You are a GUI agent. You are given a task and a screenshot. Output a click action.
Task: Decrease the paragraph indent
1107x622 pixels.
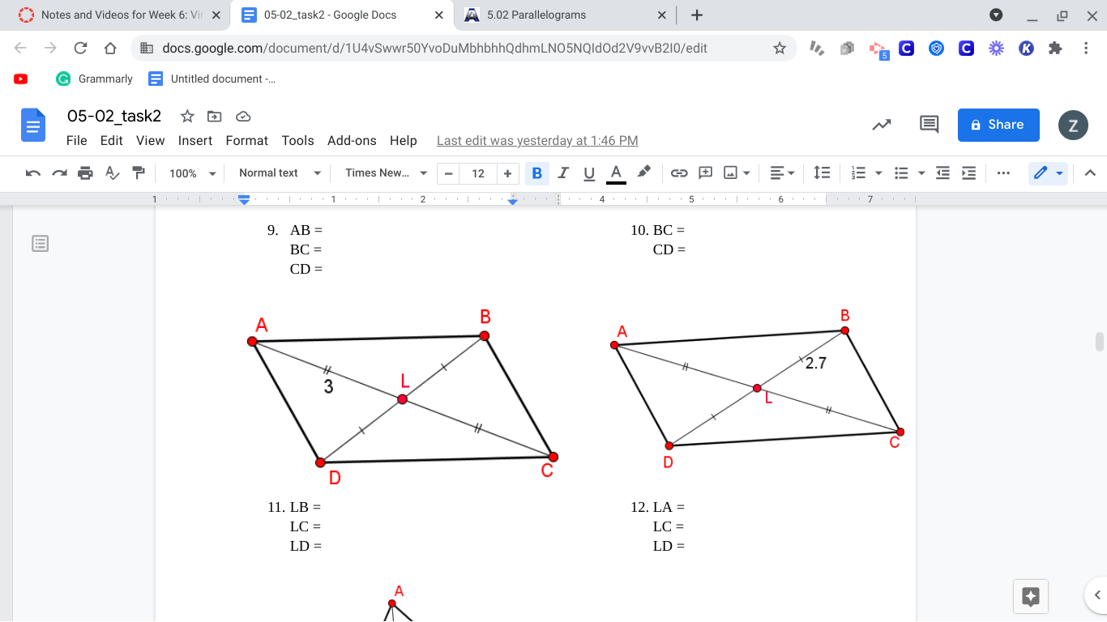[x=942, y=173]
